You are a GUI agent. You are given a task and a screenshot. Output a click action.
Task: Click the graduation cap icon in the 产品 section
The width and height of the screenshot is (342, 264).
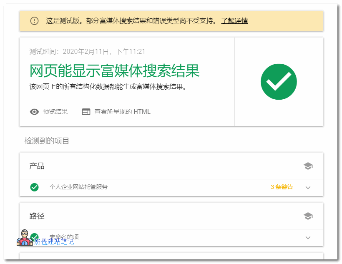click(x=308, y=166)
